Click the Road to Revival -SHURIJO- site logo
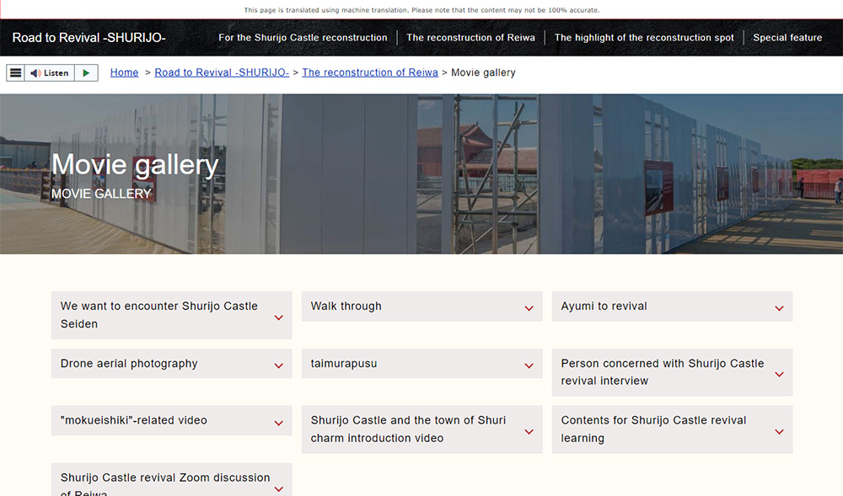The height and width of the screenshot is (496, 843). click(x=89, y=38)
